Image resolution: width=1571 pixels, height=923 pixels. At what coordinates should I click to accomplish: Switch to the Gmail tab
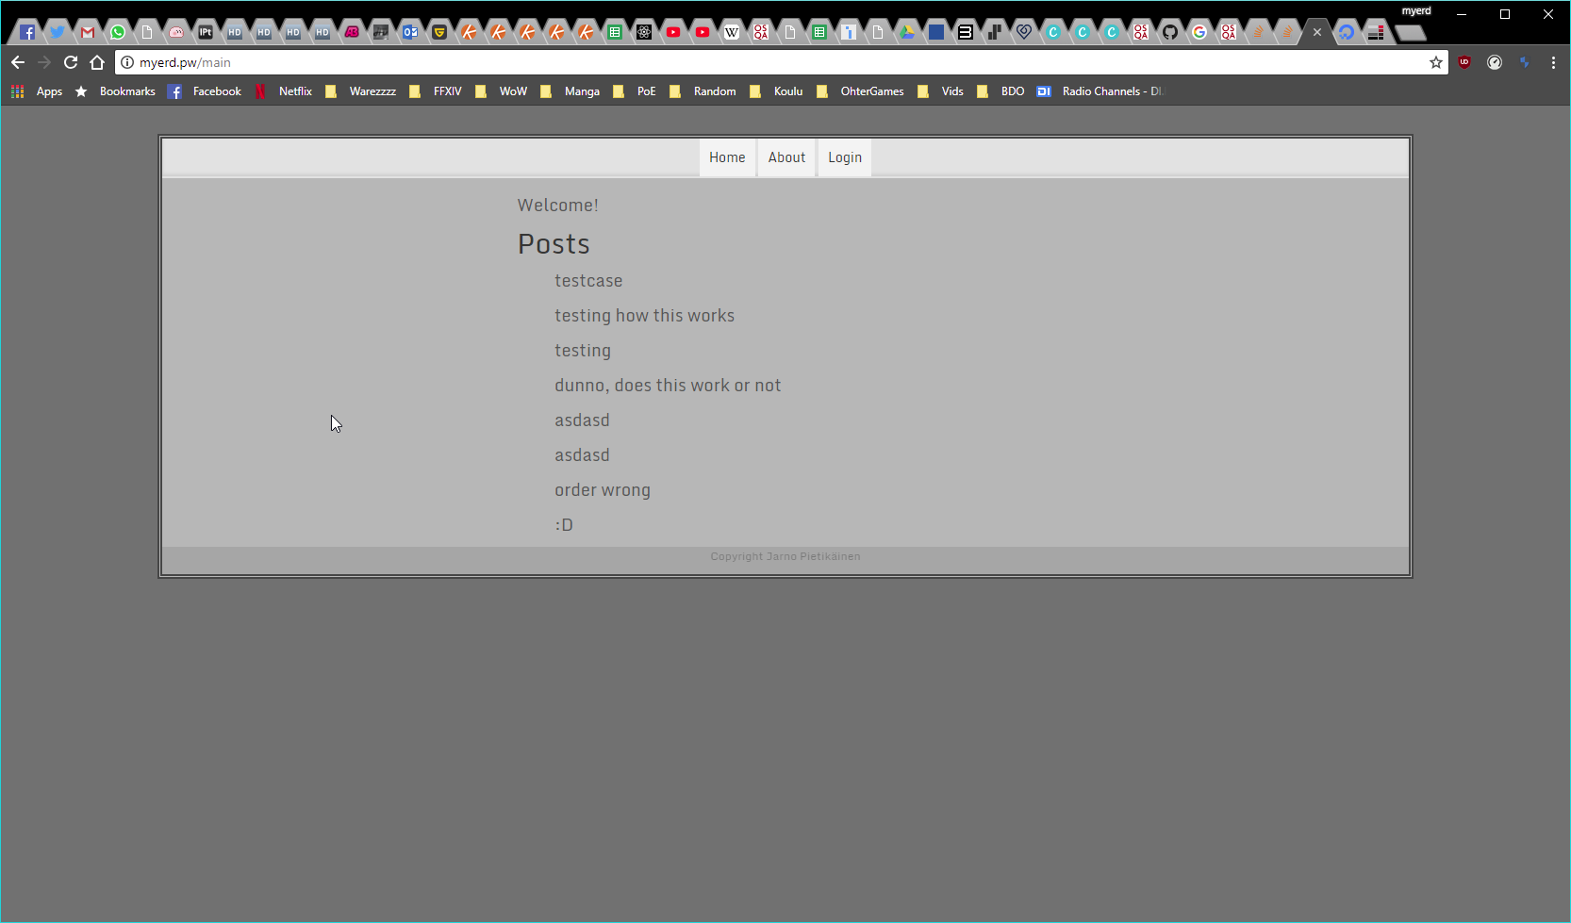pos(88,32)
